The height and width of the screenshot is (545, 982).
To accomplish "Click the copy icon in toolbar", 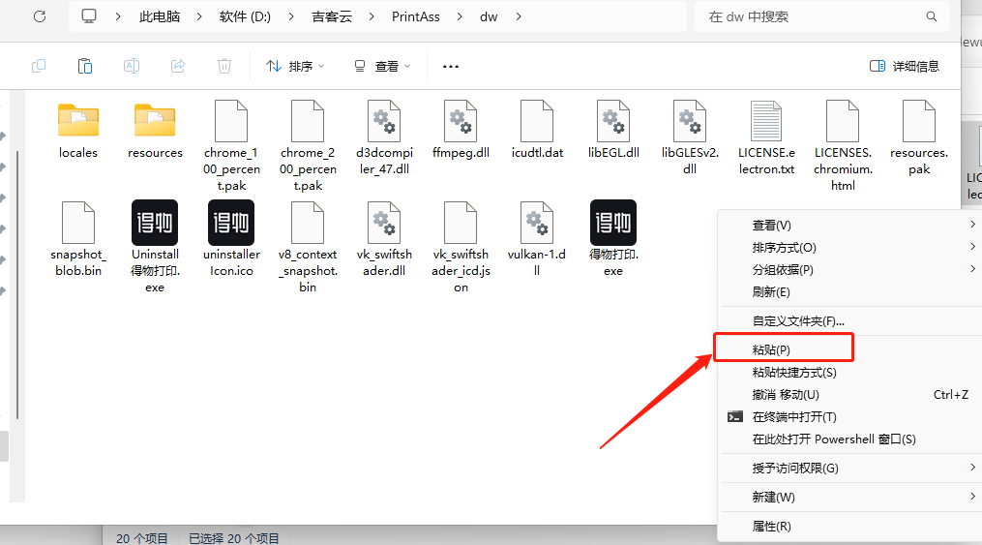I will coord(39,66).
